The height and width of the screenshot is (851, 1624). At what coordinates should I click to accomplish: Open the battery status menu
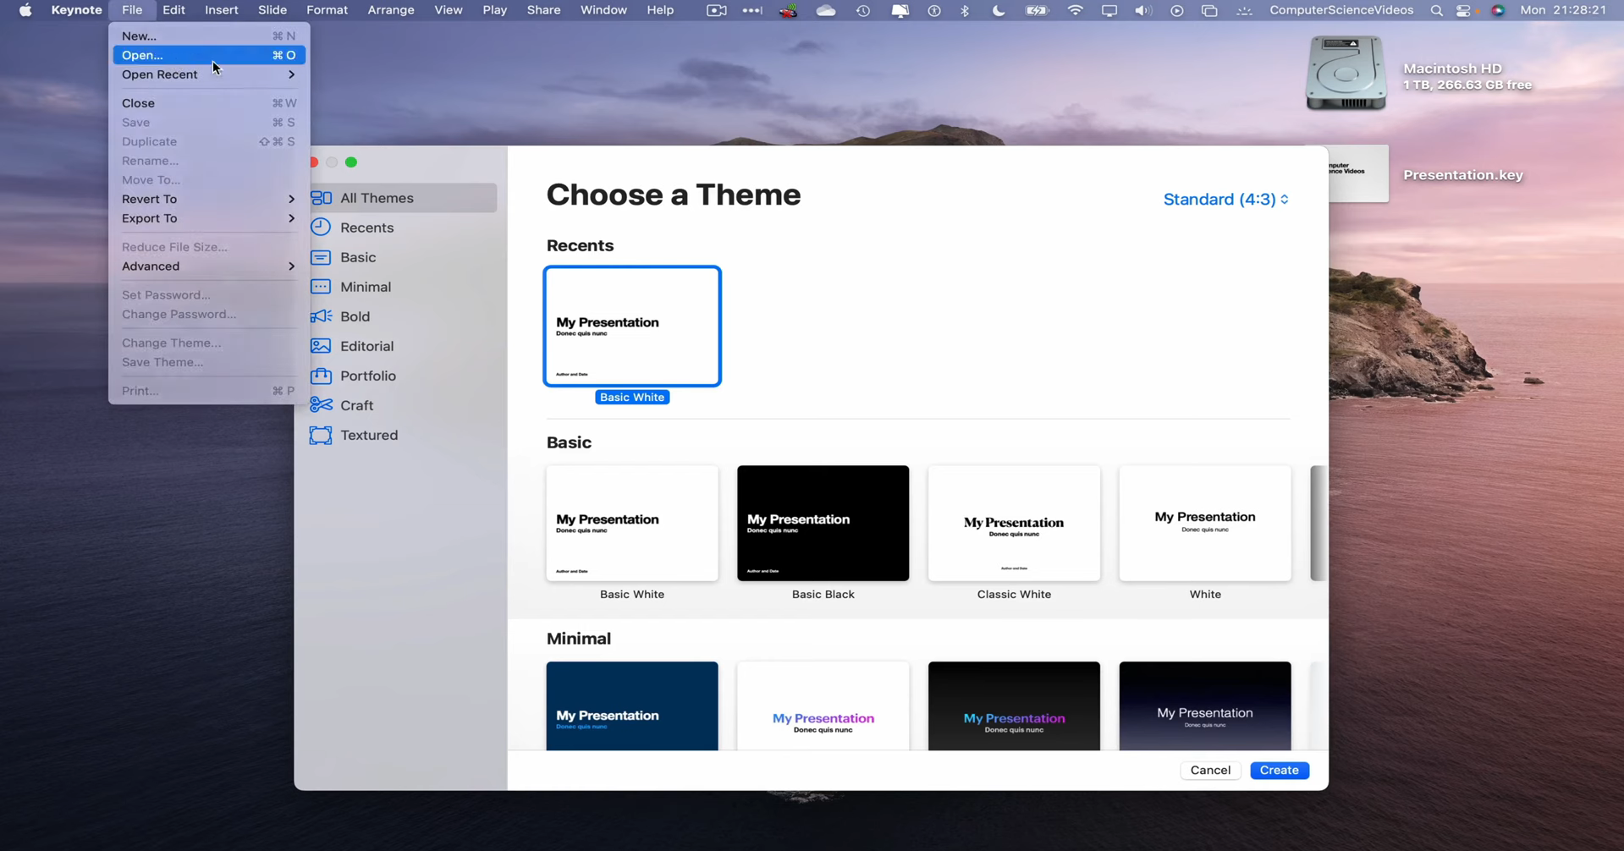[x=1037, y=10]
